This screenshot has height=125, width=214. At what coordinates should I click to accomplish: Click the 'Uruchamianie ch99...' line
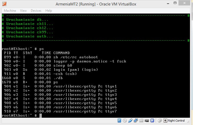pyautogui.click(x=27, y=32)
